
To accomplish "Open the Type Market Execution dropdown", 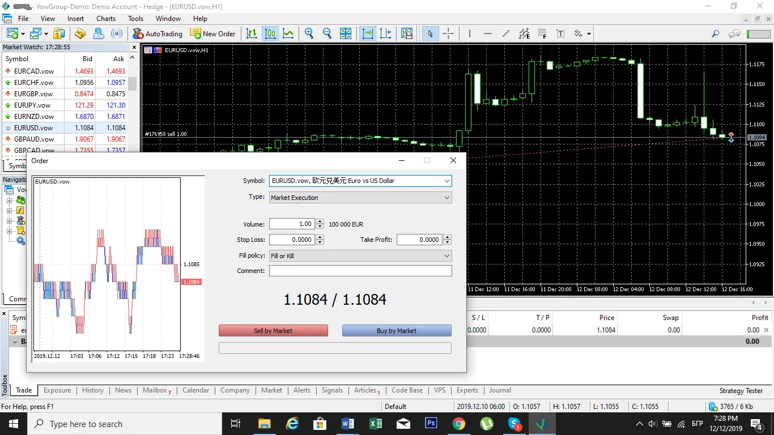I will coord(360,198).
